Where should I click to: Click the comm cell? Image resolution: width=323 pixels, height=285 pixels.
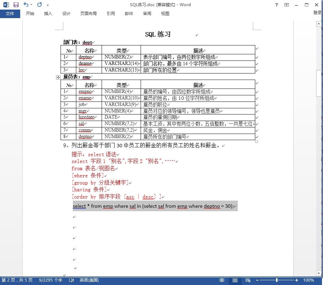[x=89, y=130]
